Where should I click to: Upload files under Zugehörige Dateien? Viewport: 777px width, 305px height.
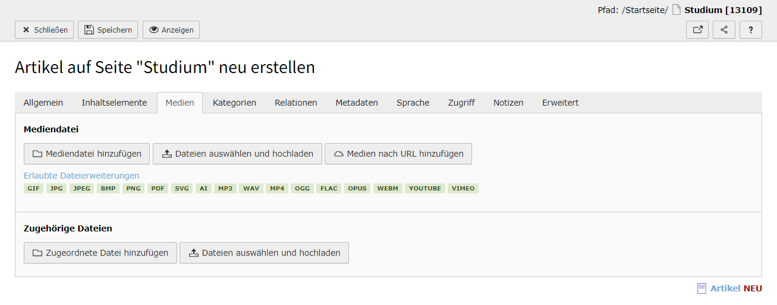pyautogui.click(x=264, y=253)
